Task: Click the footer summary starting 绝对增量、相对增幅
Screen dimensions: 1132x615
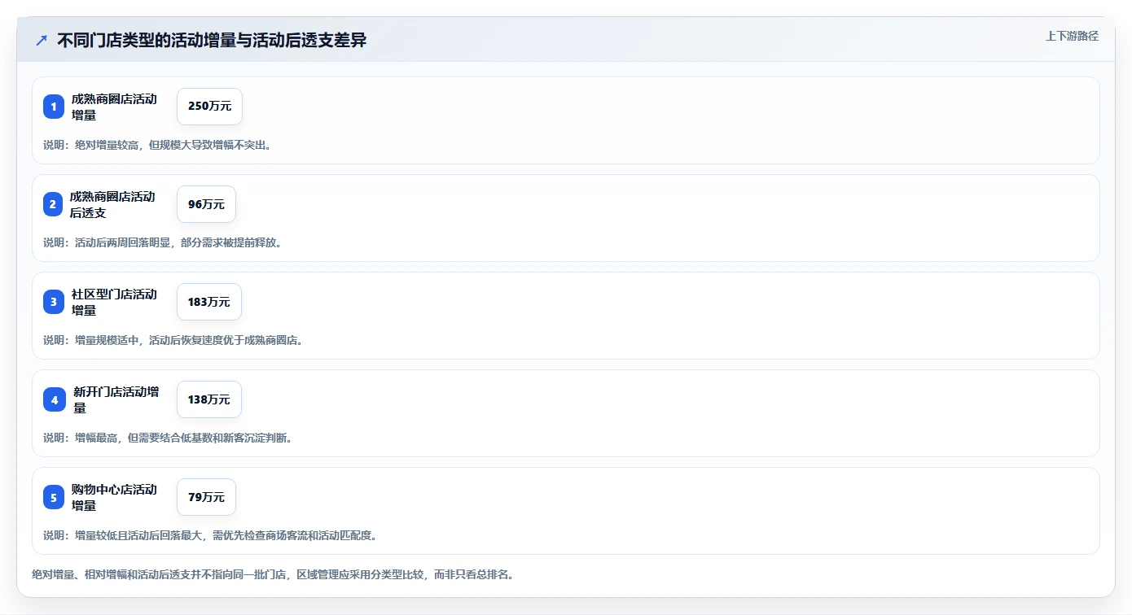Action: pyautogui.click(x=273, y=574)
